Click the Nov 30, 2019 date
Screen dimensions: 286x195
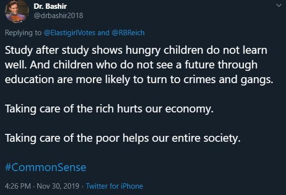click(x=58, y=186)
